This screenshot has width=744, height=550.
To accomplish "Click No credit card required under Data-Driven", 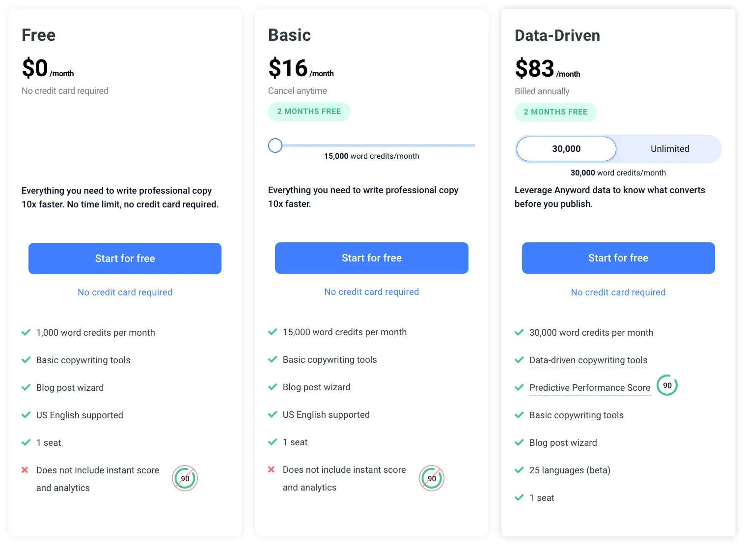I will point(618,292).
